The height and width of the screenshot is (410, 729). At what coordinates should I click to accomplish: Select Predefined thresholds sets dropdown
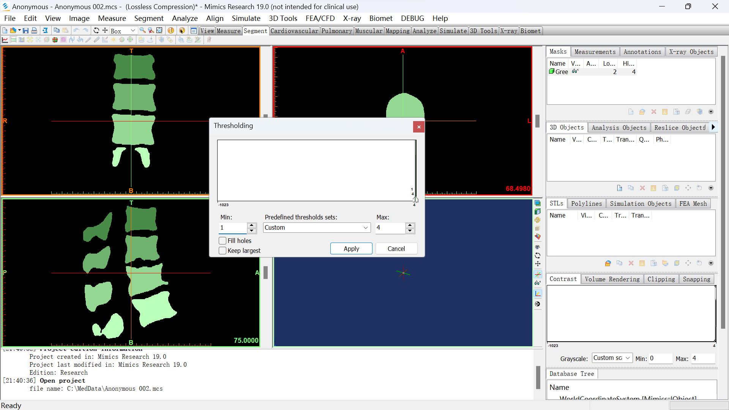click(x=316, y=227)
